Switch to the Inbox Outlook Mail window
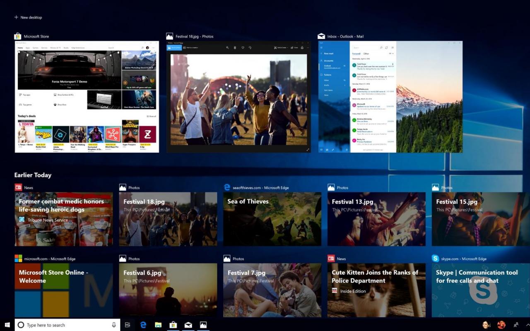Viewport: 530px width, 331px height. click(x=390, y=96)
